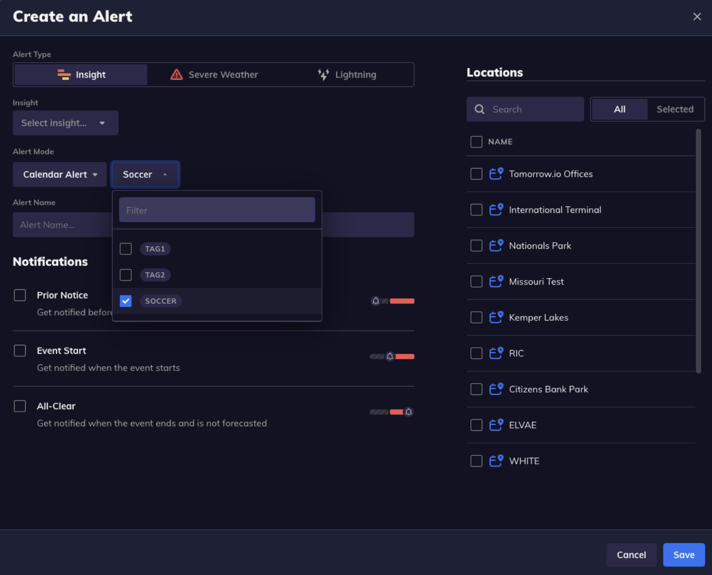Click the bell icon on Prior Notice timeline
Viewport: 712px width, 575px height.
pyautogui.click(x=376, y=301)
